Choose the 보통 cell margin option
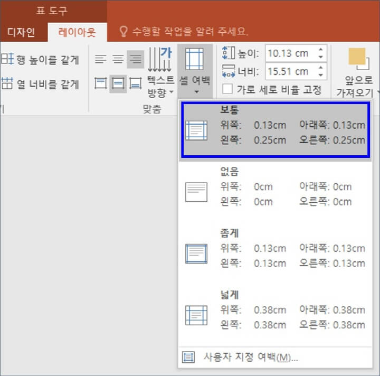The image size is (380, 376). pos(275,130)
